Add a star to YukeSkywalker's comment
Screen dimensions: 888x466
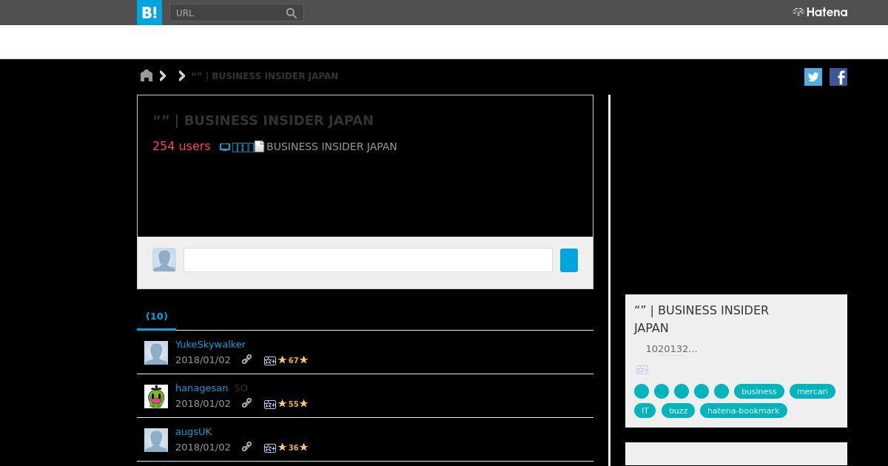pyautogui.click(x=270, y=361)
